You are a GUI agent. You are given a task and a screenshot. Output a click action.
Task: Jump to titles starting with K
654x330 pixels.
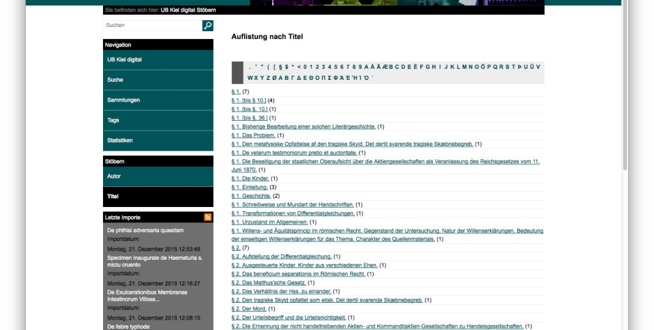[x=452, y=67]
